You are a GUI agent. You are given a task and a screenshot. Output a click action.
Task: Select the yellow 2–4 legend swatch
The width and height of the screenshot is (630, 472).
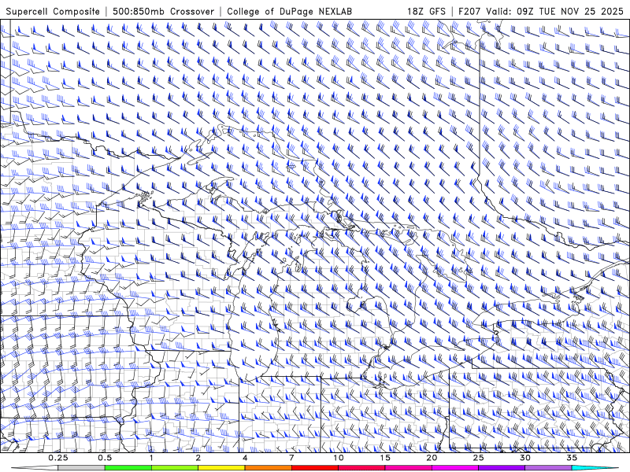[x=221, y=468]
